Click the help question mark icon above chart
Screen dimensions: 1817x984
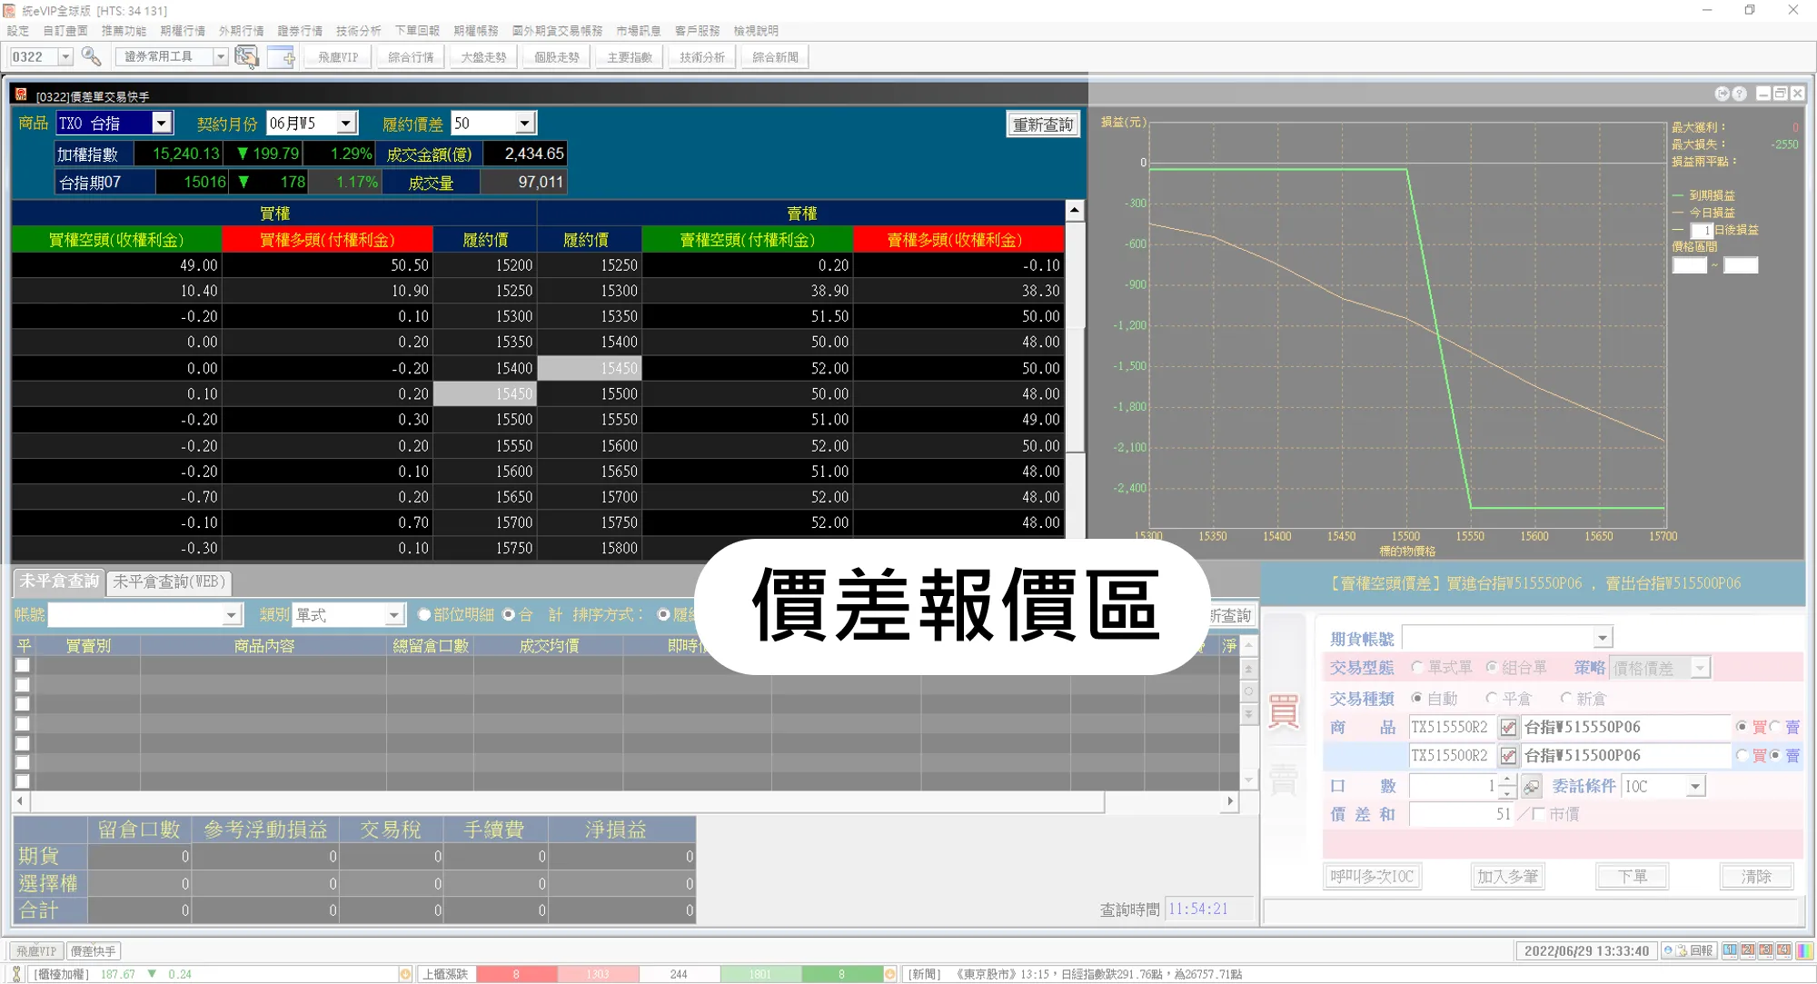point(1740,94)
